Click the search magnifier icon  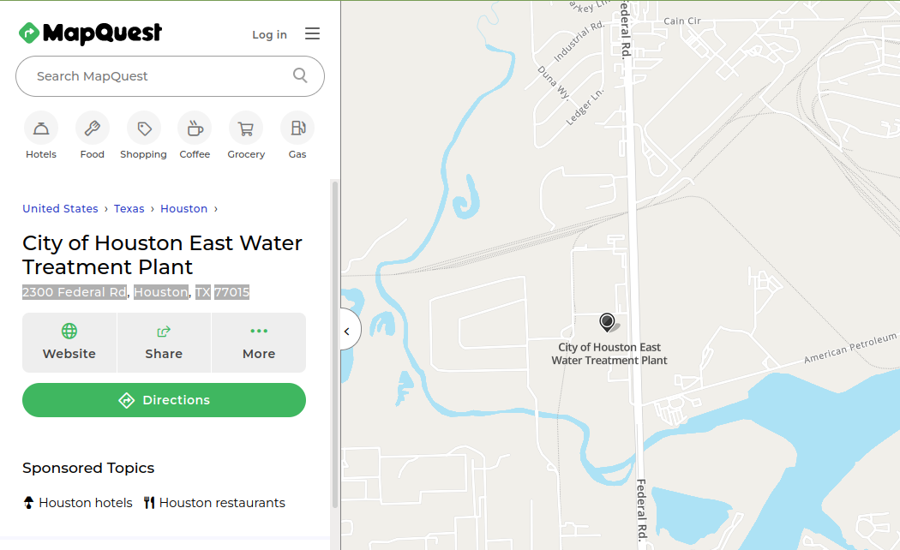[x=300, y=75]
